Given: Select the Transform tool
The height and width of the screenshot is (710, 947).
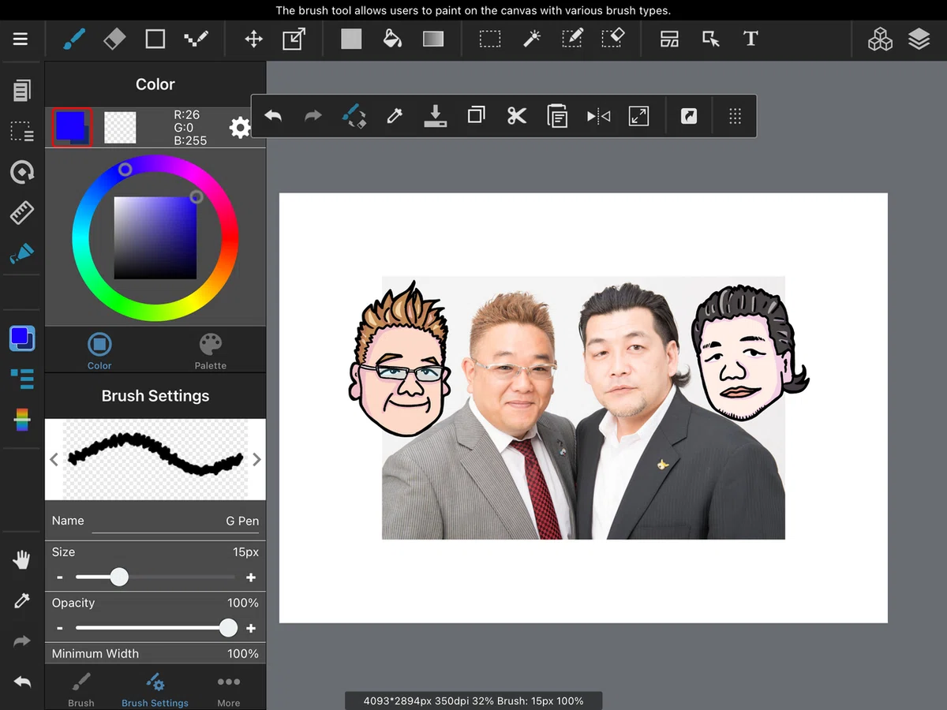Looking at the screenshot, I should coord(294,39).
